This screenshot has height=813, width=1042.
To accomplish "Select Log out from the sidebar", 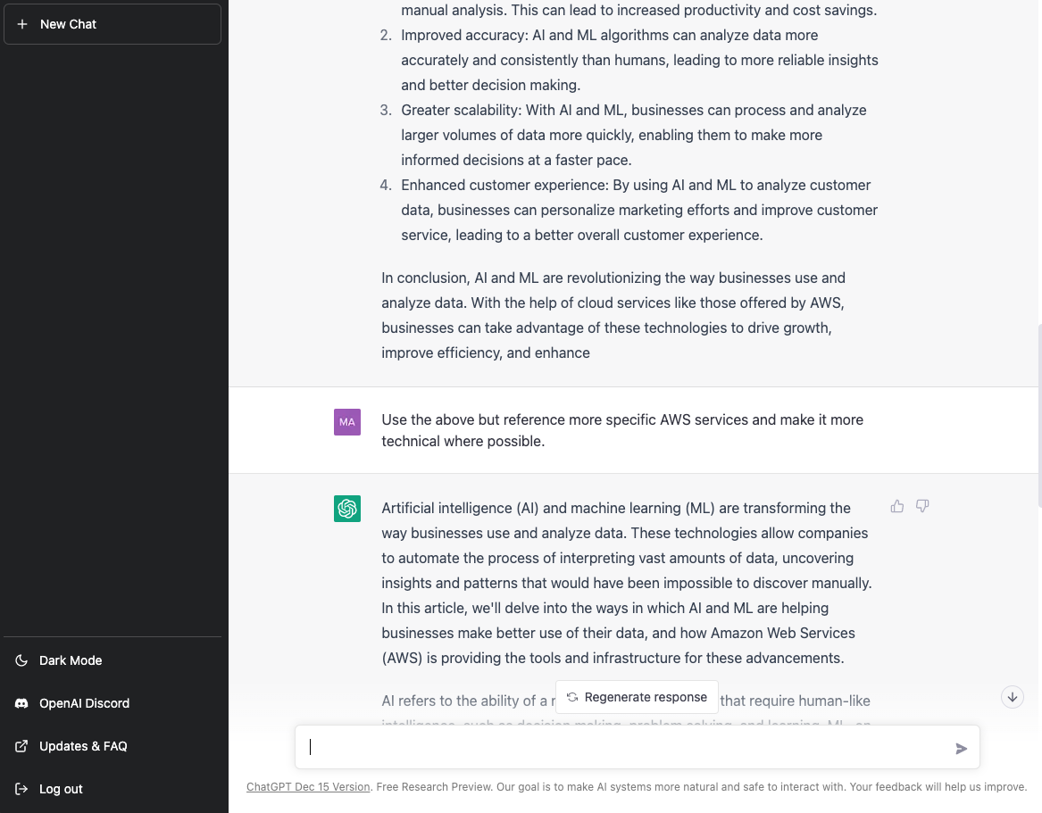I will (x=113, y=788).
